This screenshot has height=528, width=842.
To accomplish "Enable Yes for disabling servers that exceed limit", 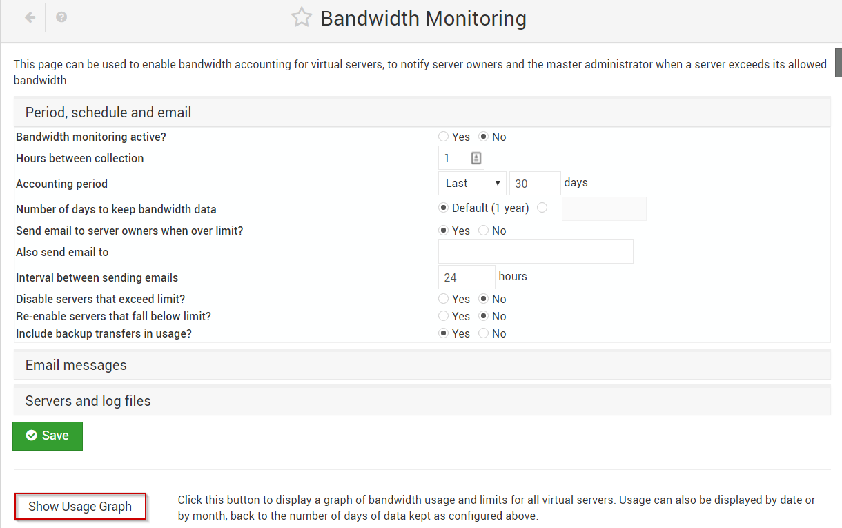I will (x=444, y=299).
